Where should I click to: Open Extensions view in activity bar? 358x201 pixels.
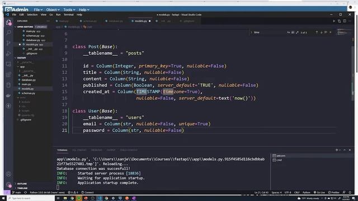pyautogui.click(x=8, y=74)
